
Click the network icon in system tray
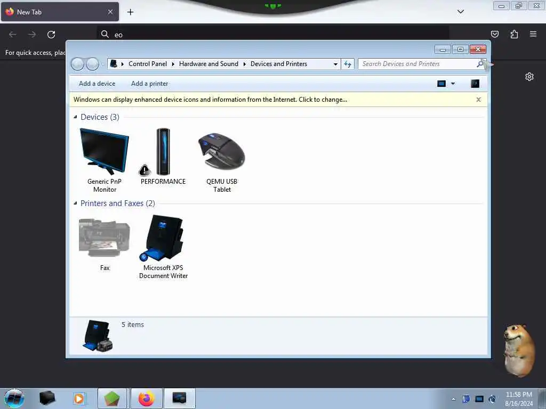coord(479,399)
